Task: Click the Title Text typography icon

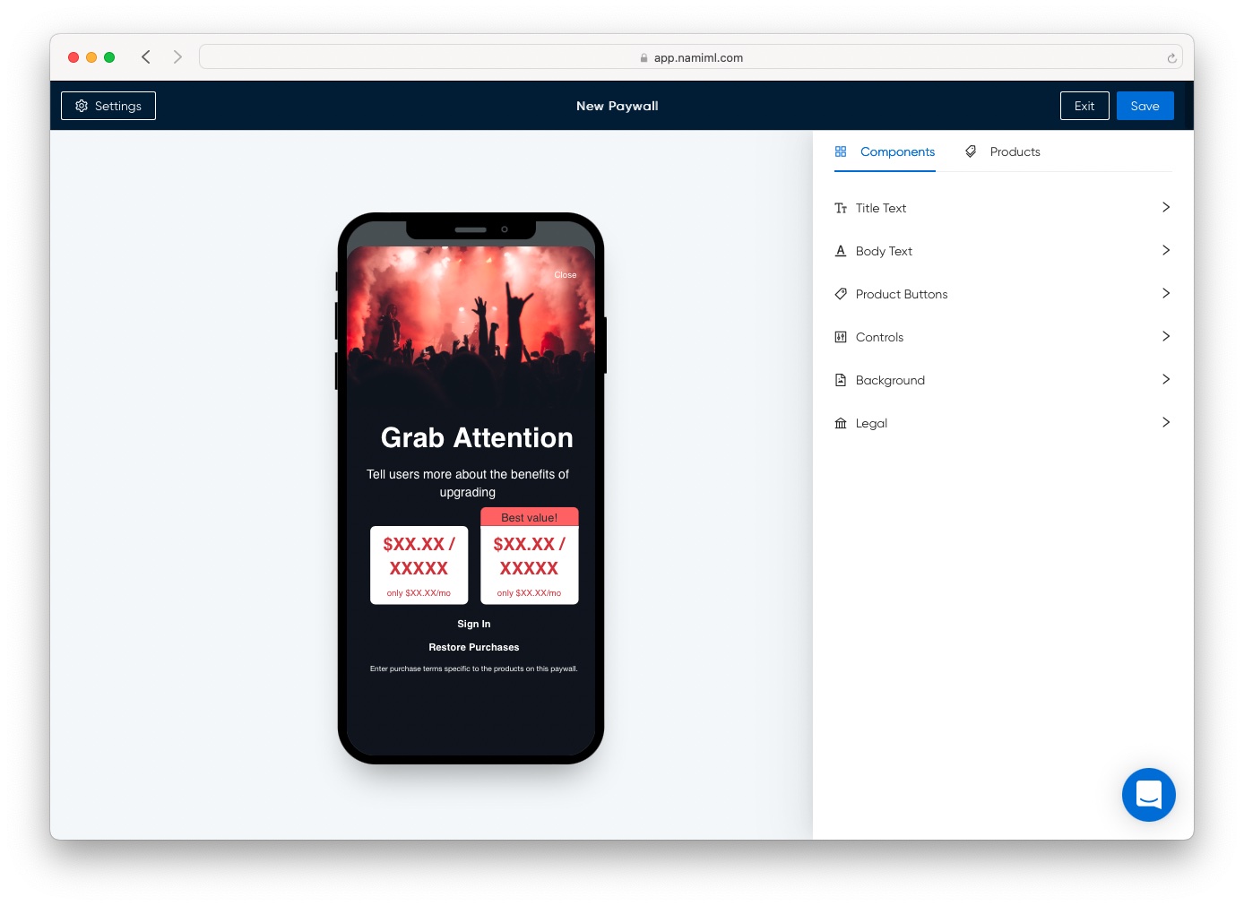Action: click(841, 208)
